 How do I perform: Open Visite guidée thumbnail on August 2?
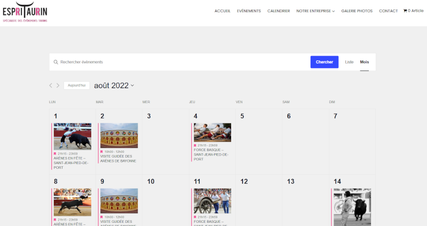point(119,136)
